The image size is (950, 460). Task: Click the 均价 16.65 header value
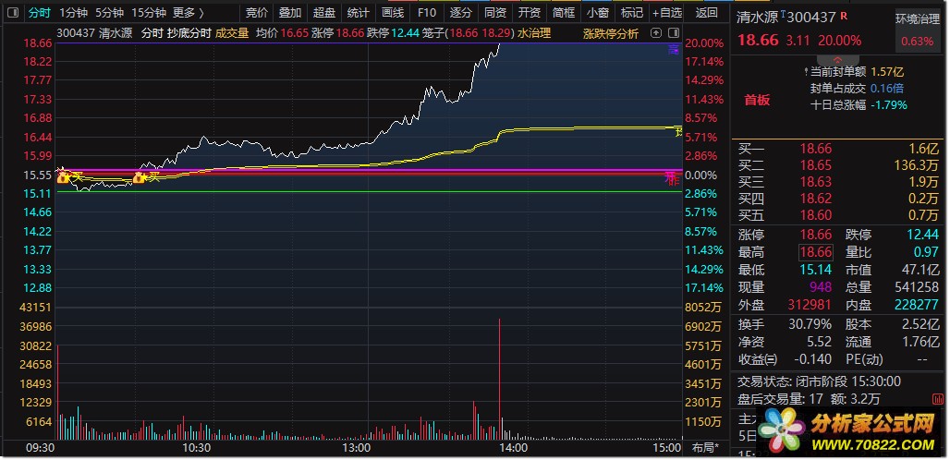(295, 33)
